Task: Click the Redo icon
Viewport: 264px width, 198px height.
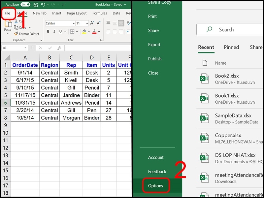Action: coord(53,5)
